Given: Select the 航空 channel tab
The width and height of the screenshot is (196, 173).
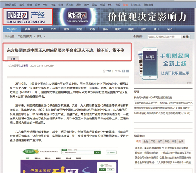Looking at the screenshot, I should [x=79, y=29].
